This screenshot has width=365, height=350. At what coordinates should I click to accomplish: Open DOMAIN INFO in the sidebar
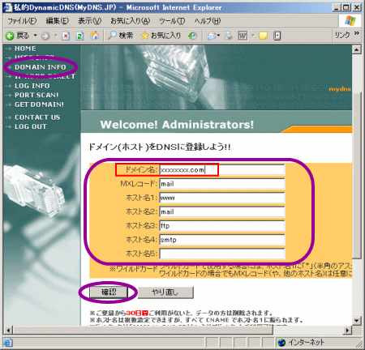[x=41, y=67]
